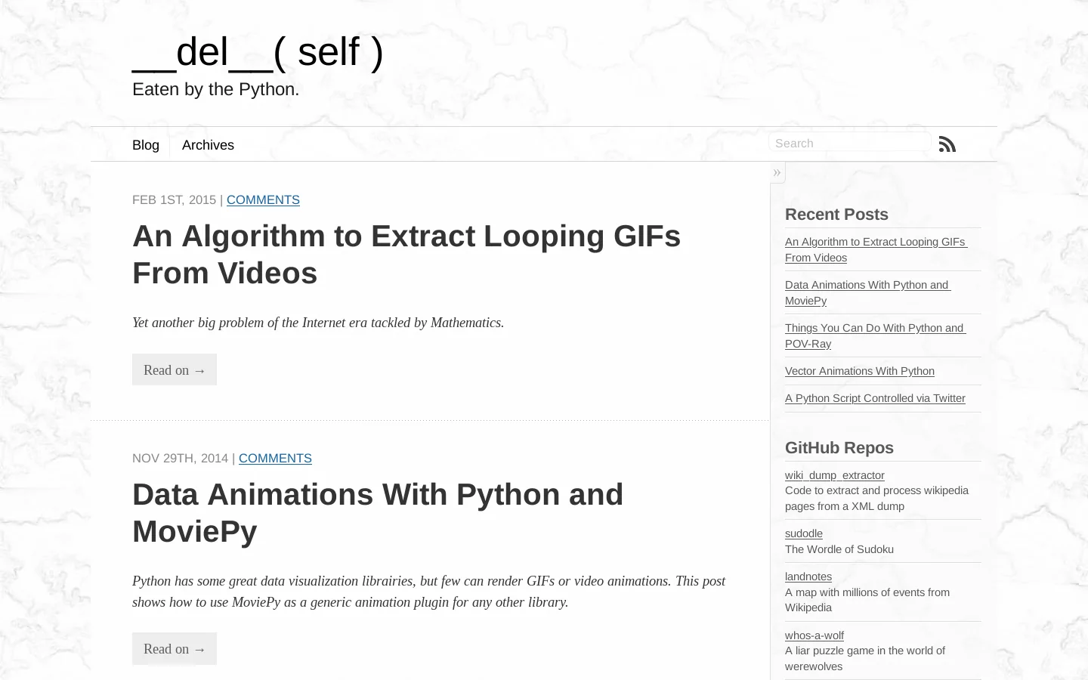Open recent post 'A Python Script Controlled via Twitter'
This screenshot has height=680, width=1088.
tap(875, 398)
